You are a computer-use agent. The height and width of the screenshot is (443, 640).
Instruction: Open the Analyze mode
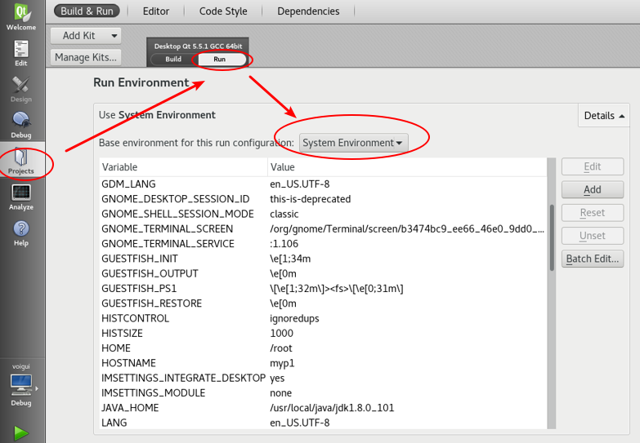click(21, 197)
